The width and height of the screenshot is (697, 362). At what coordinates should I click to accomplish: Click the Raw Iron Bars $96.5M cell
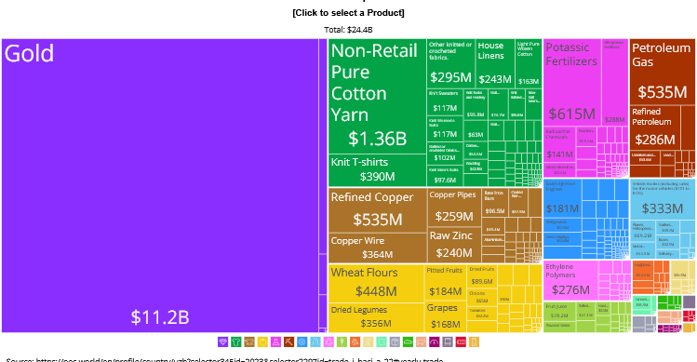(x=495, y=202)
